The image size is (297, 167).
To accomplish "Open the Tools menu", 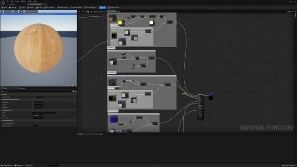I will [30, 1].
